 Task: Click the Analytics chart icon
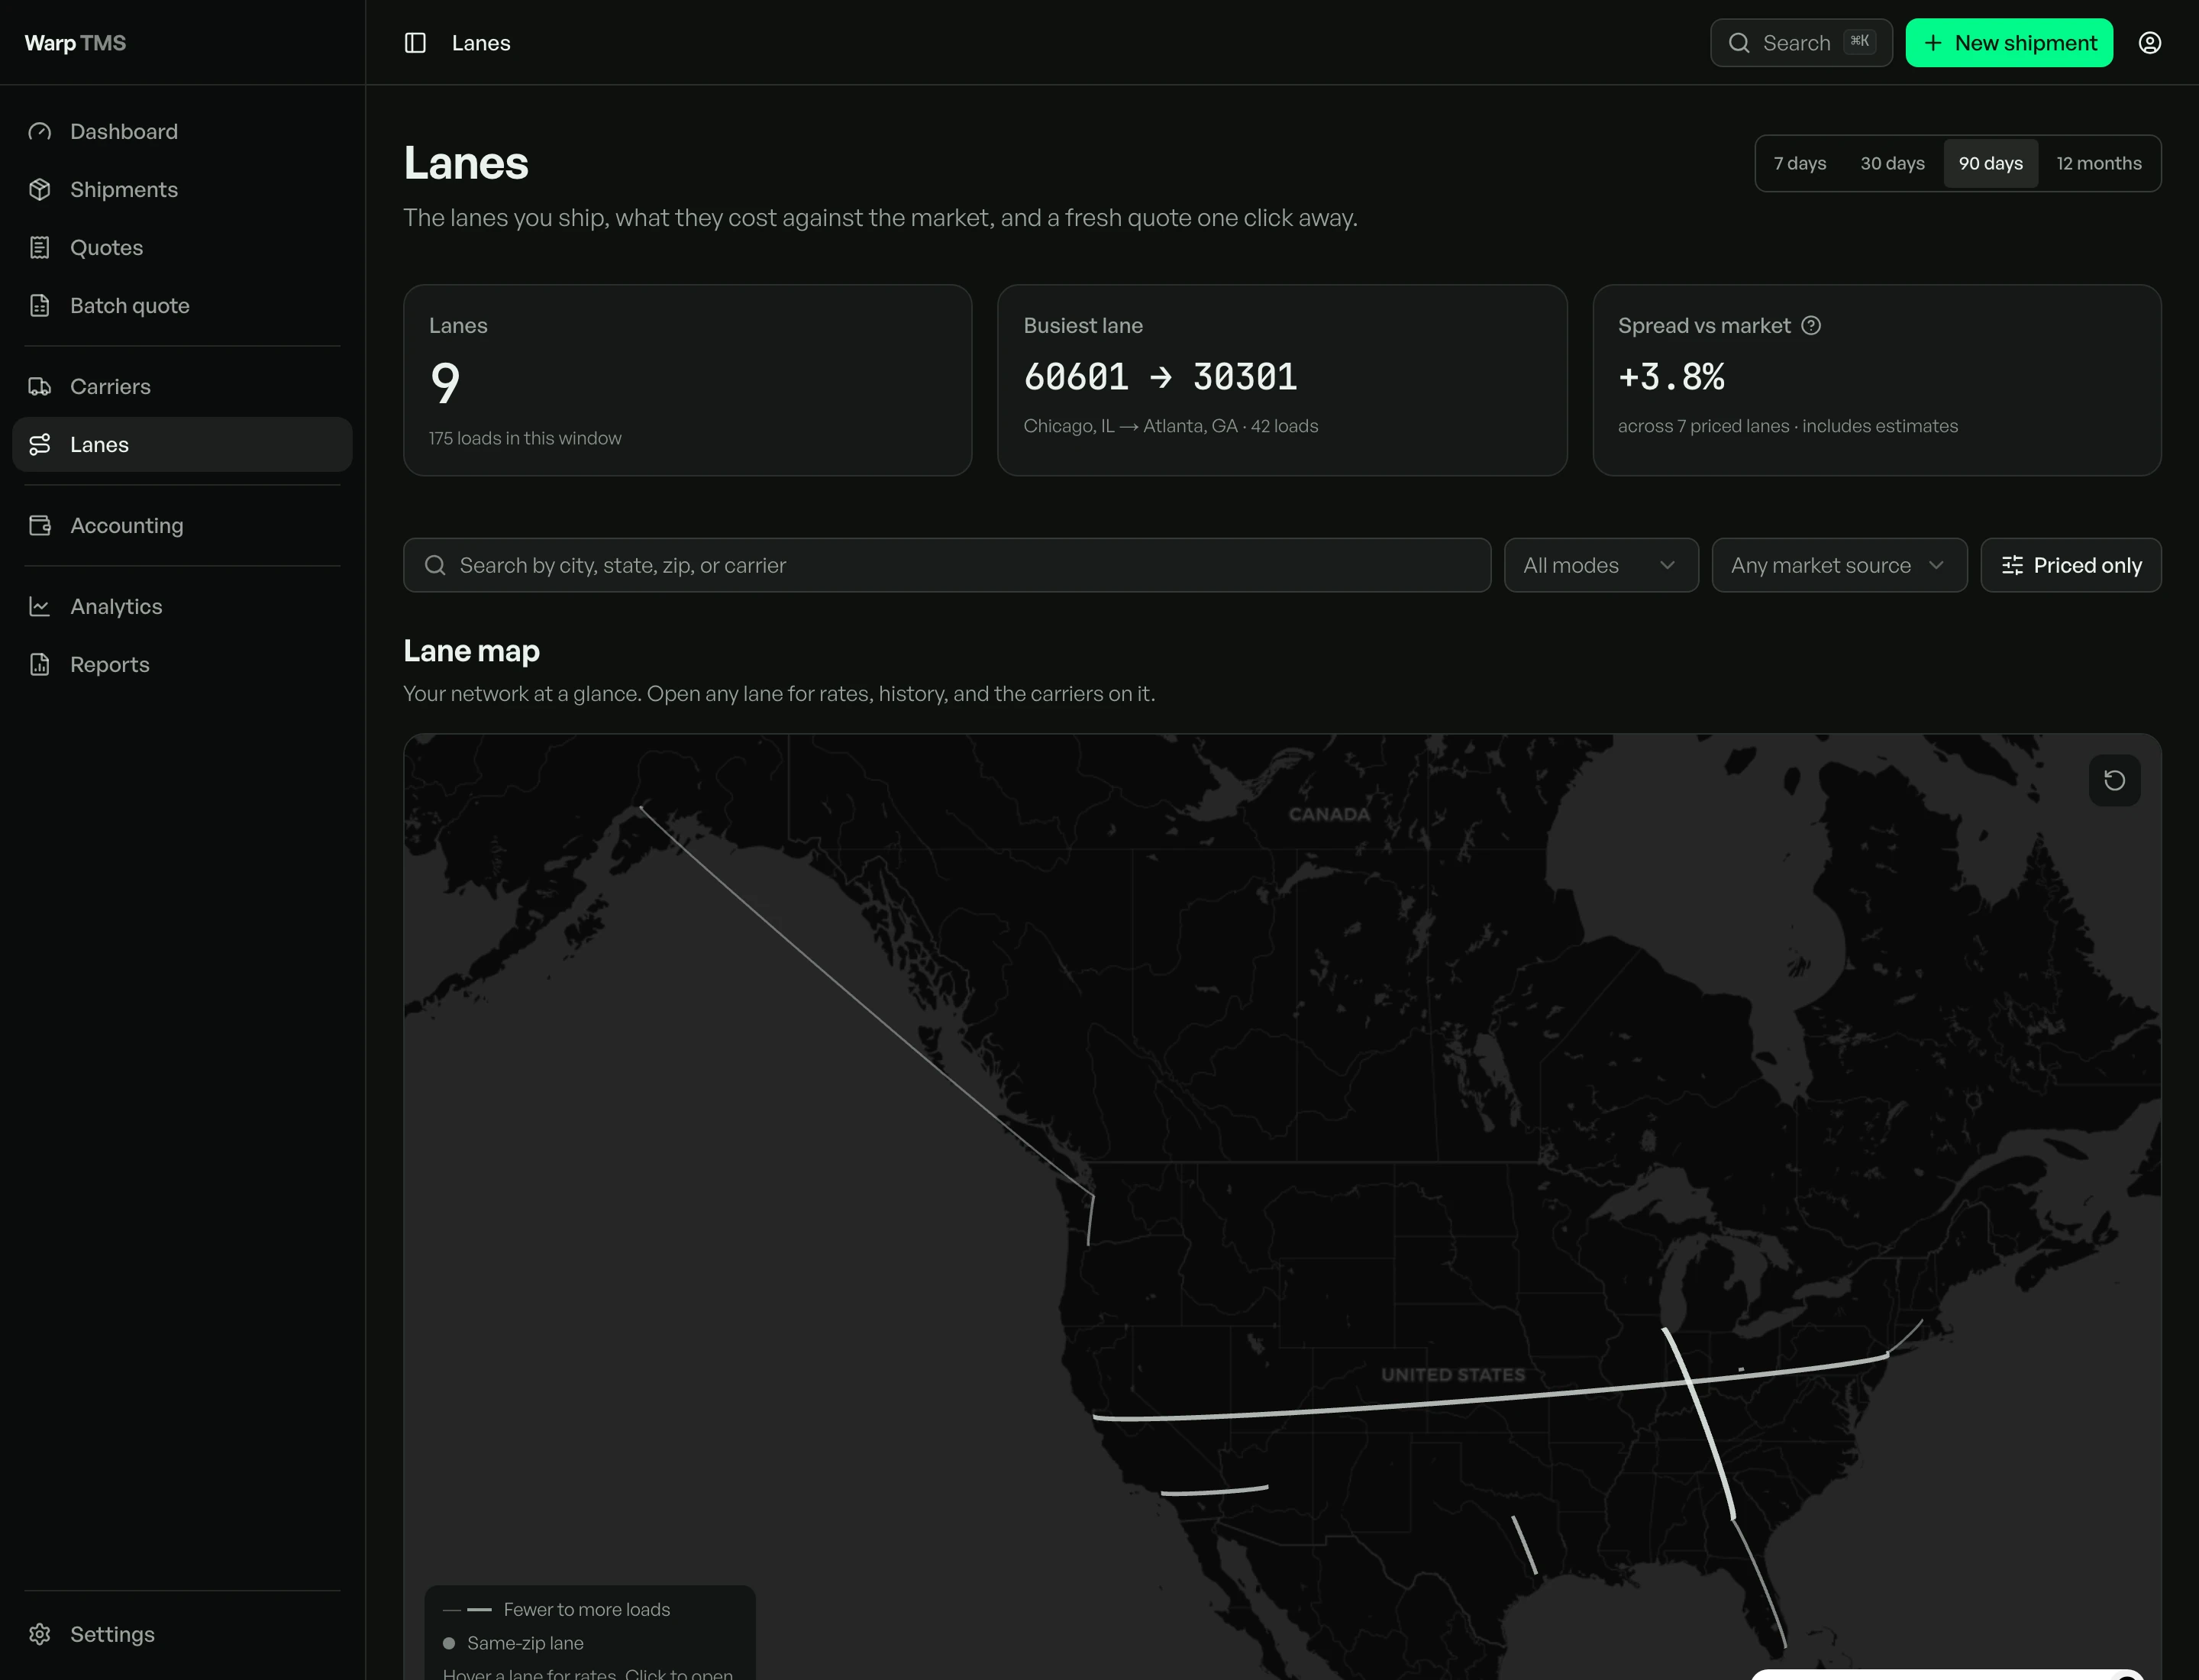40,606
